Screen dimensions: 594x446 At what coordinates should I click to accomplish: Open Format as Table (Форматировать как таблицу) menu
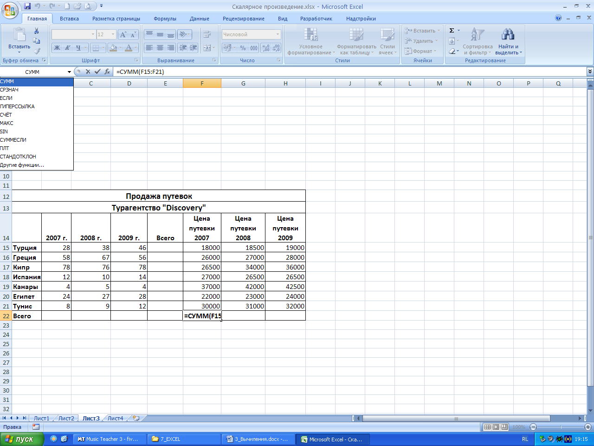point(356,42)
